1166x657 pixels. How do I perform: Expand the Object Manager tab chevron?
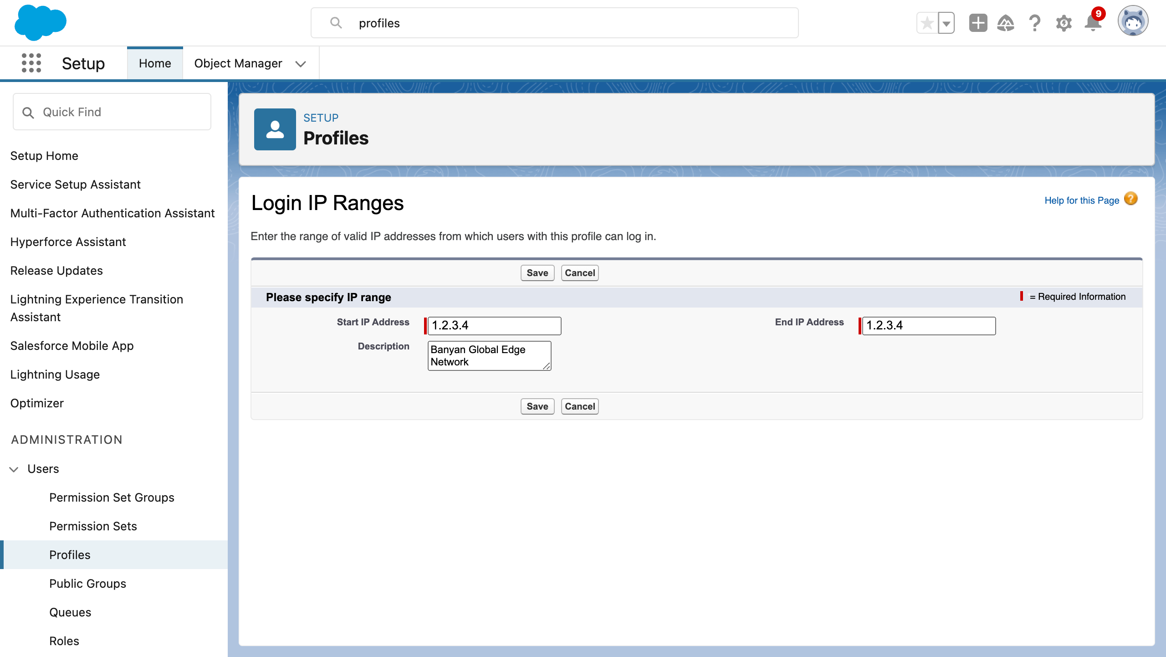pyautogui.click(x=301, y=64)
